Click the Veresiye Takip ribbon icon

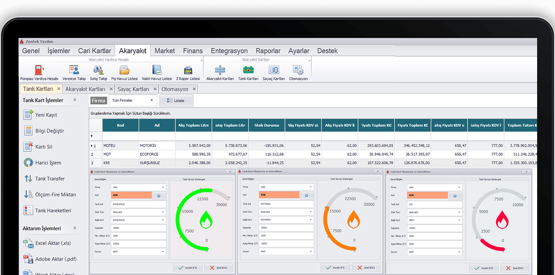[x=74, y=73]
